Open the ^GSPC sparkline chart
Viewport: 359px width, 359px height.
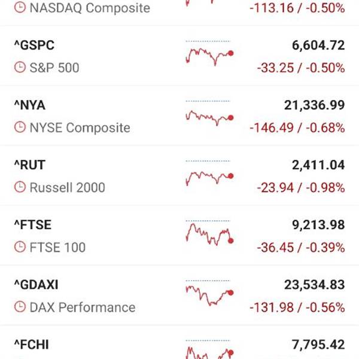[x=209, y=54]
